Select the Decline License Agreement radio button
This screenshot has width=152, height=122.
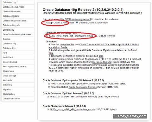(77, 22)
